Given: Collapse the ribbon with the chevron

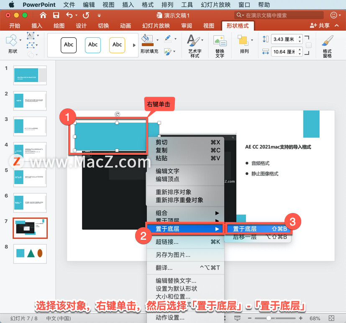Looking at the screenshot, I should tap(337, 26).
